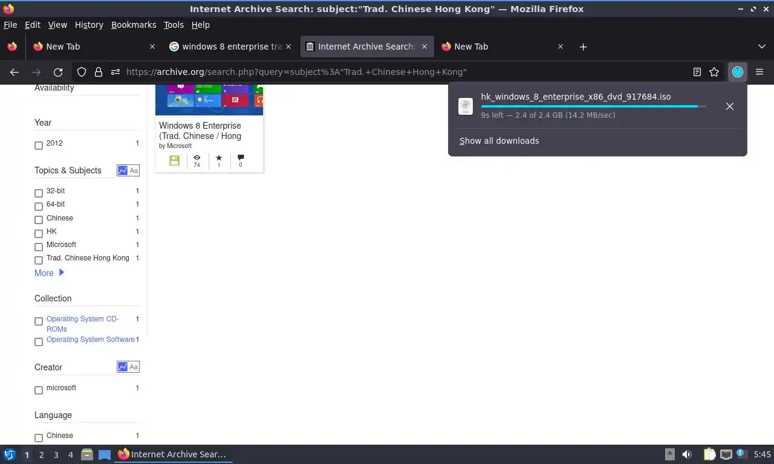Switch to windows 8 enterprise Google tab
The width and height of the screenshot is (774, 464).
[x=230, y=47]
